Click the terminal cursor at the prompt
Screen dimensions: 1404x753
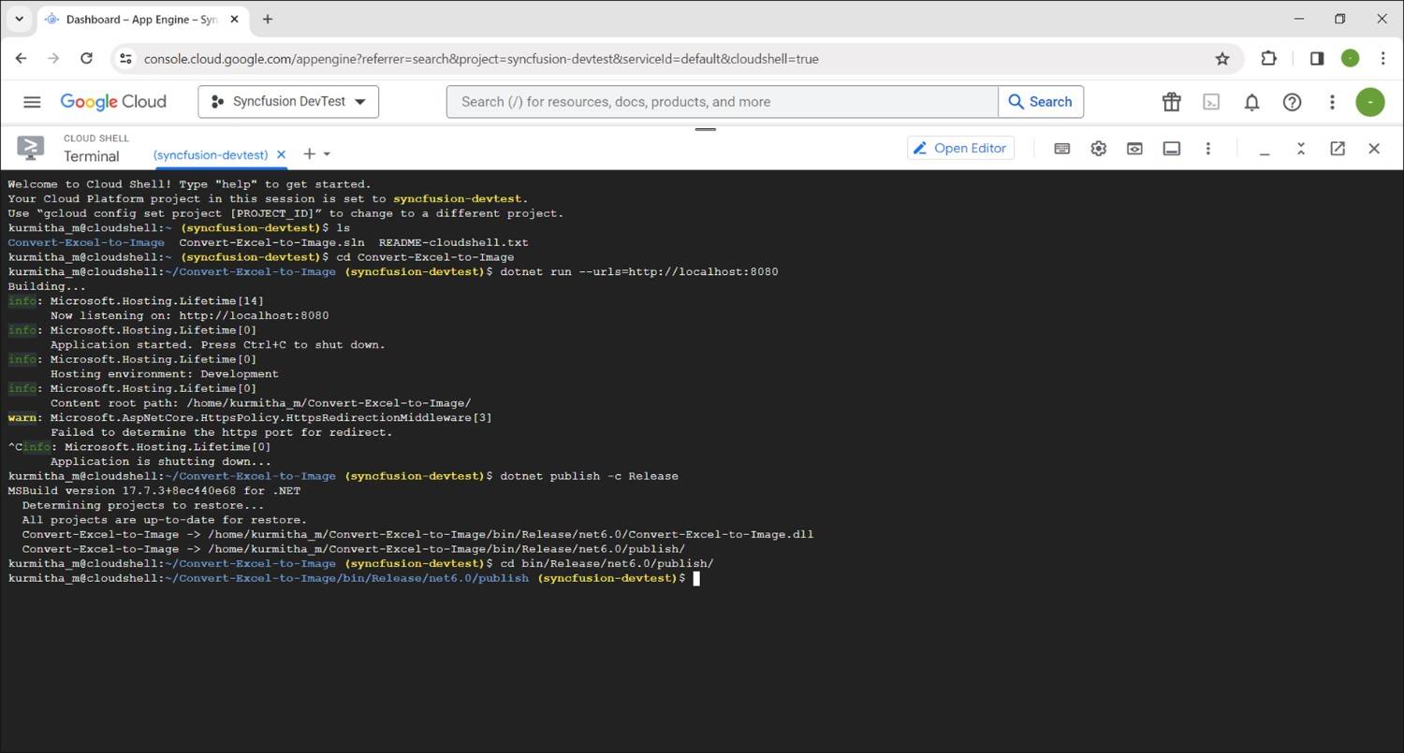(696, 578)
